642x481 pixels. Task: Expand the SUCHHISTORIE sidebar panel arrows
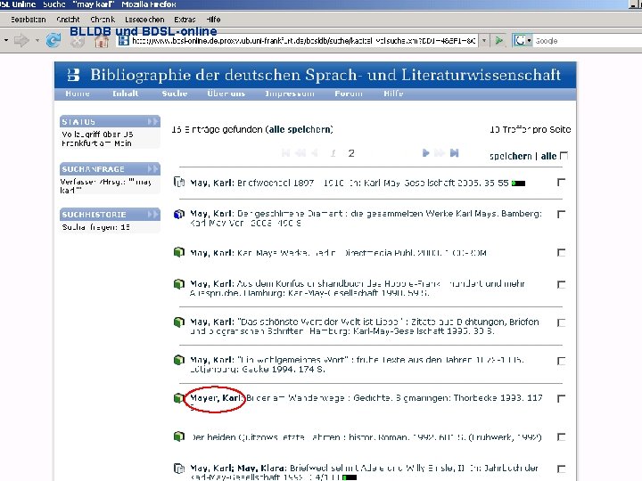(152, 215)
